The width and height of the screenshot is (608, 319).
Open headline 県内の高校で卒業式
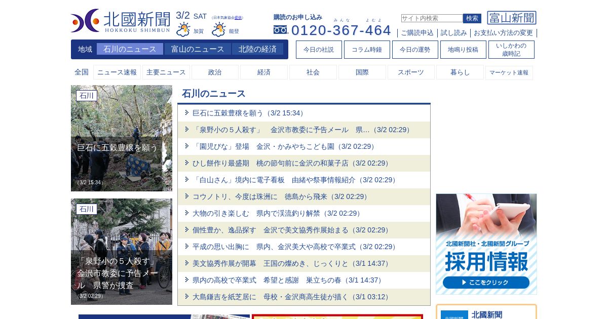[287, 280]
